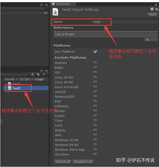159x167 pixels.
Task: Toggle the top-left panel lock icon
Action: tap(41, 5)
